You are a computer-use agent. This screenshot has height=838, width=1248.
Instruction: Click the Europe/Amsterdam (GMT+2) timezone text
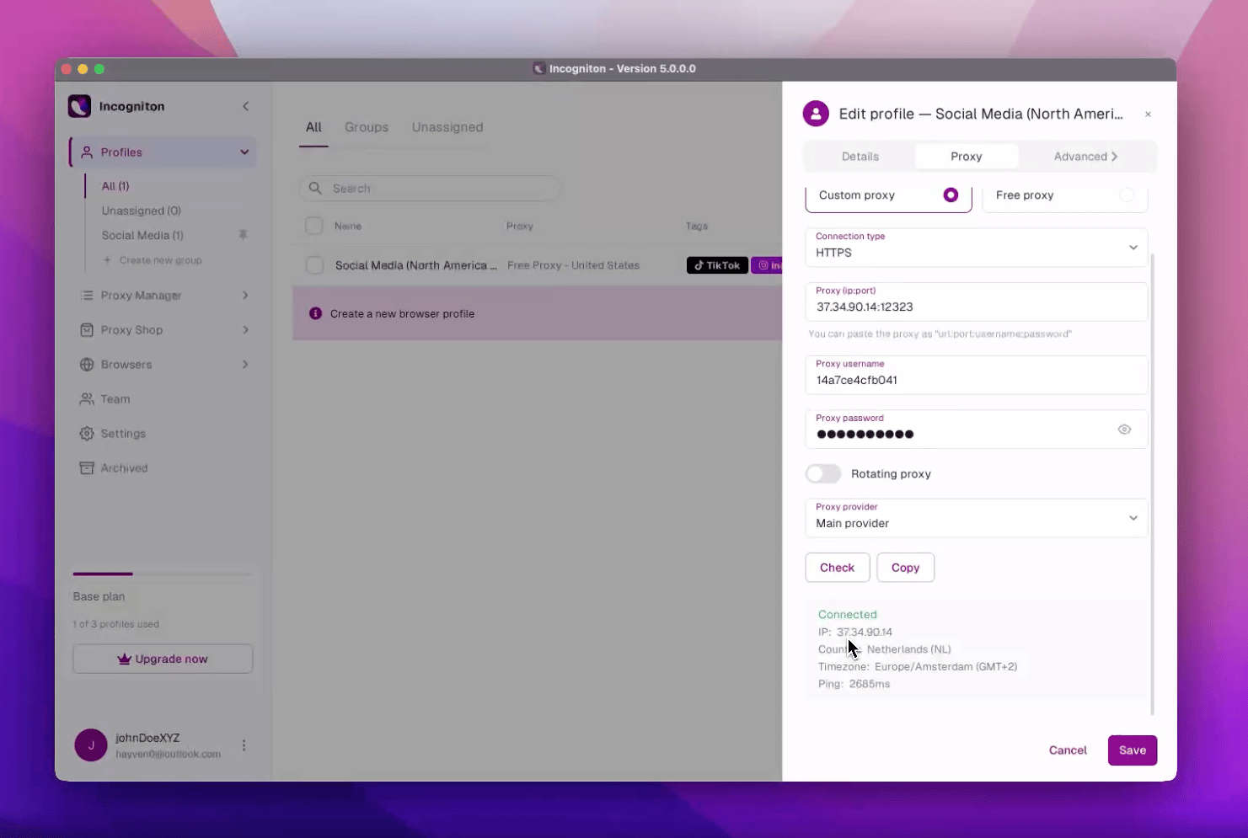pyautogui.click(x=946, y=667)
